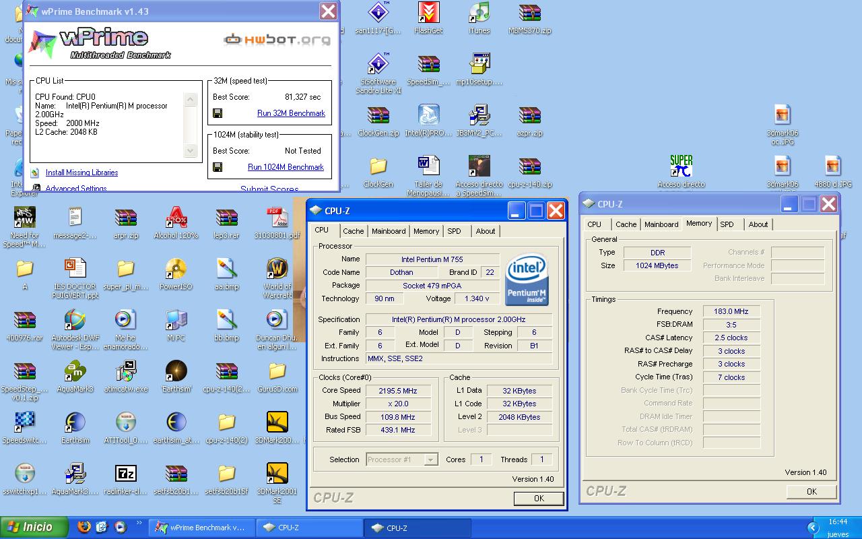862x539 pixels.
Task: Open the FlashGet desktop shortcut
Action: tap(428, 18)
